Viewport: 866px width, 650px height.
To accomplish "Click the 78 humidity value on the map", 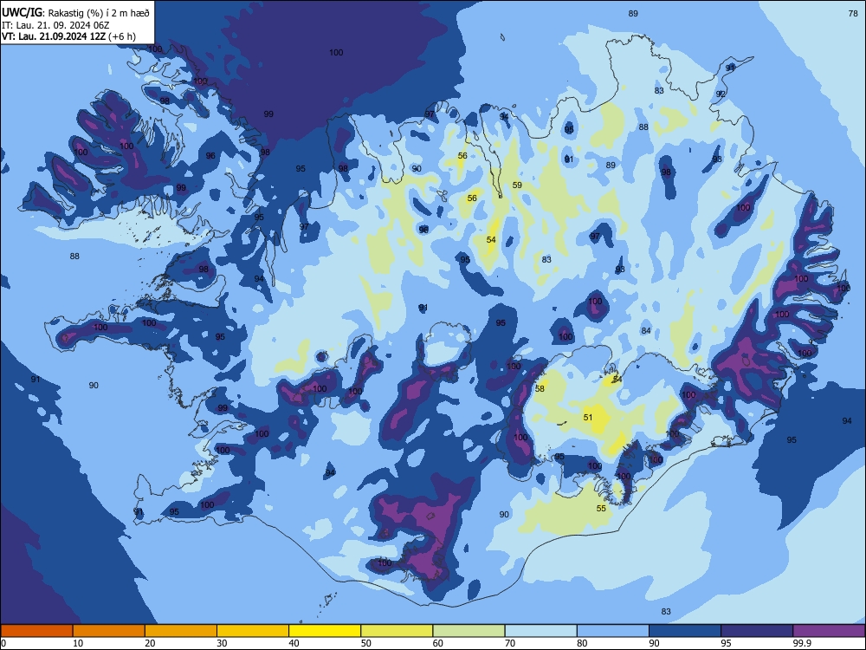I will [853, 14].
